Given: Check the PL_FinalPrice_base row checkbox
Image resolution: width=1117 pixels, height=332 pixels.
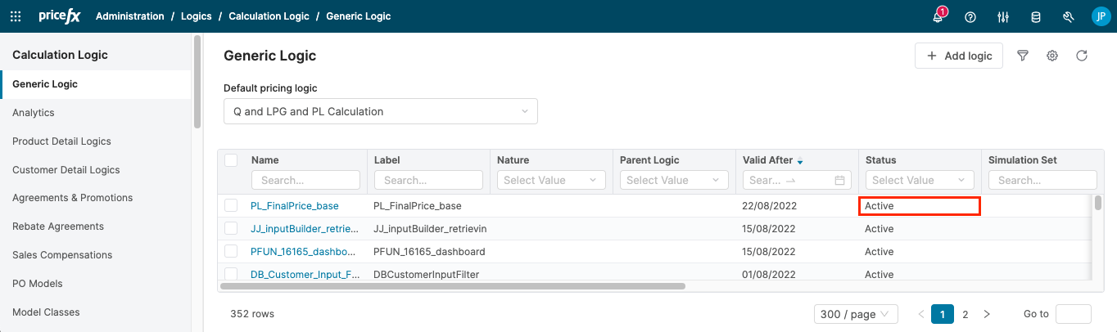Looking at the screenshot, I should pyautogui.click(x=231, y=205).
